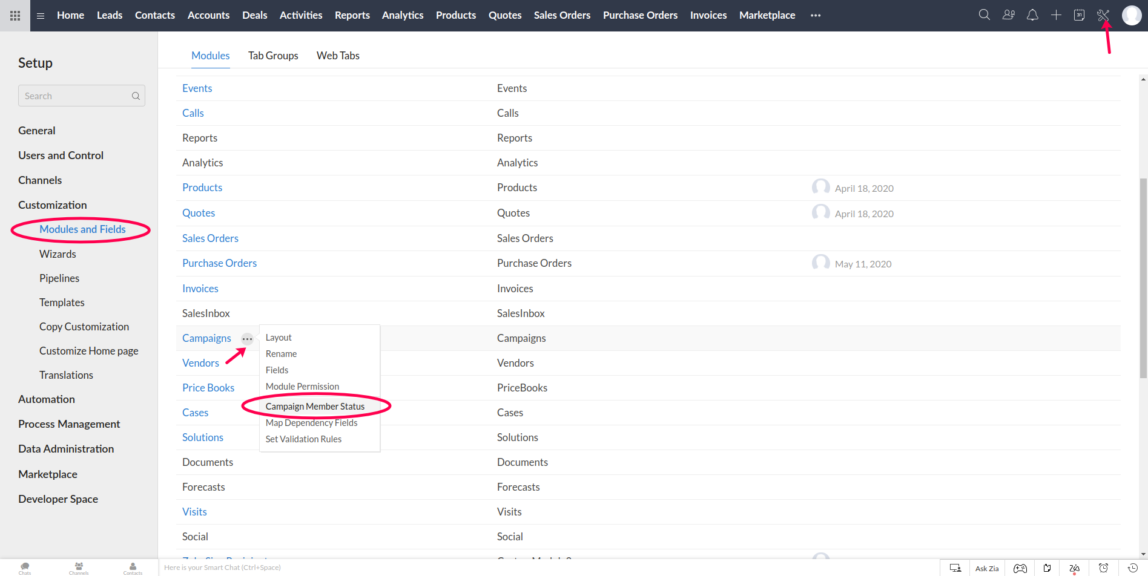Open the Products module link
The image size is (1148, 576).
(202, 188)
